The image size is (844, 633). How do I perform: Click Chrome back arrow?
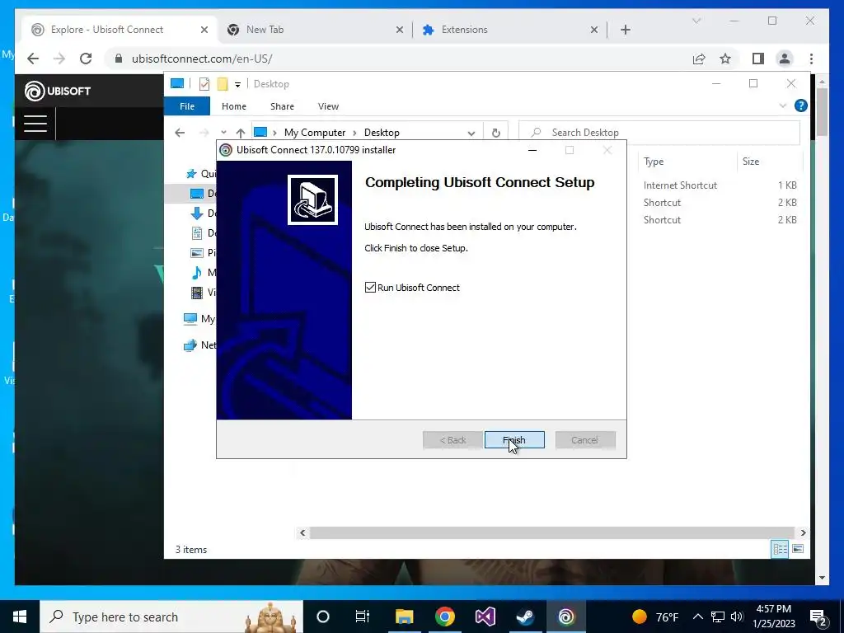pos(33,59)
